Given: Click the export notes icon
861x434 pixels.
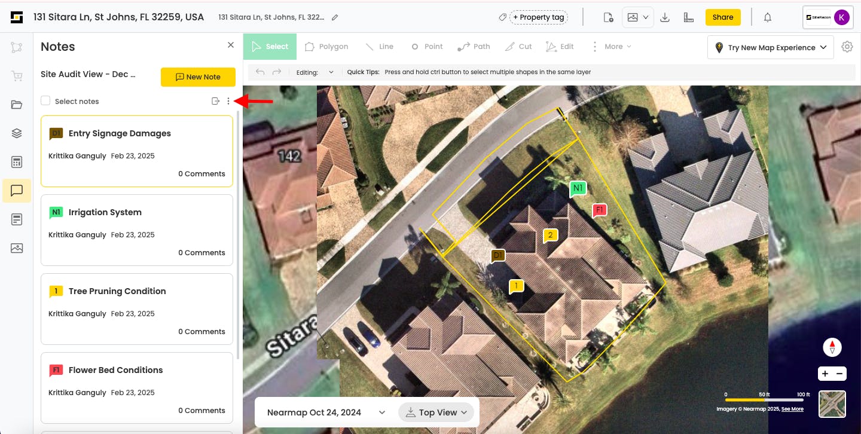Looking at the screenshot, I should coord(215,101).
